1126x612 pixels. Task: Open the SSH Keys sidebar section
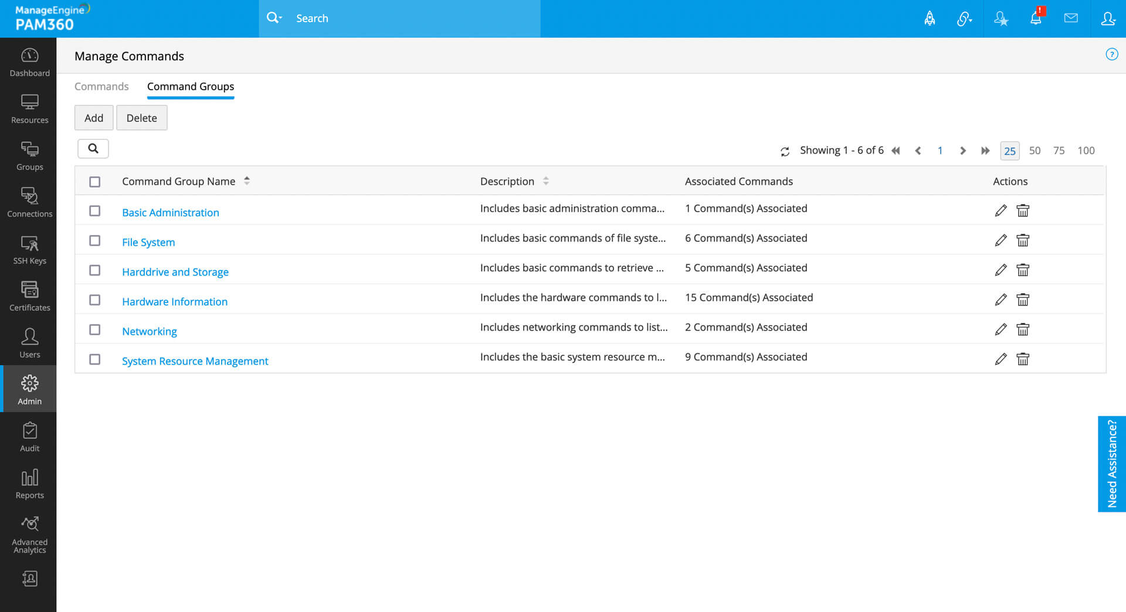(x=29, y=249)
